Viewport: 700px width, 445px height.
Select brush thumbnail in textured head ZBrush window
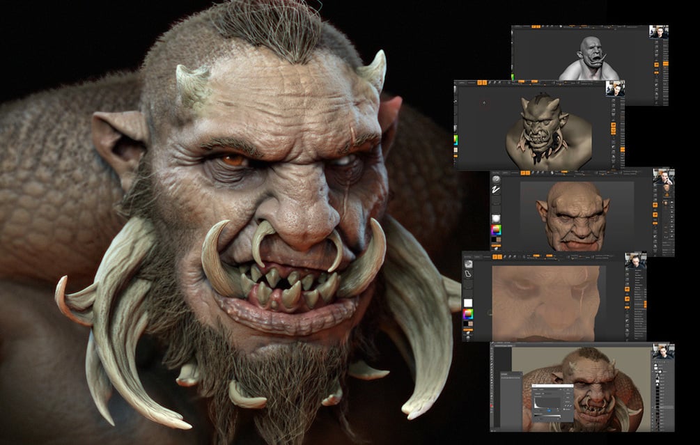tap(496, 180)
